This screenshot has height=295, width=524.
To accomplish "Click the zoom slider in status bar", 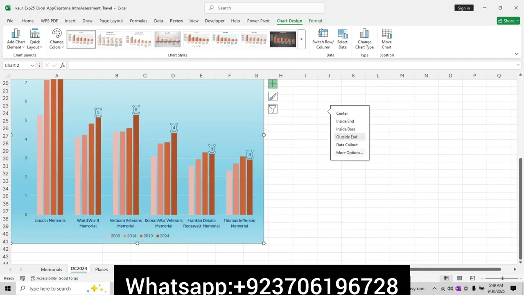I will [502, 279].
